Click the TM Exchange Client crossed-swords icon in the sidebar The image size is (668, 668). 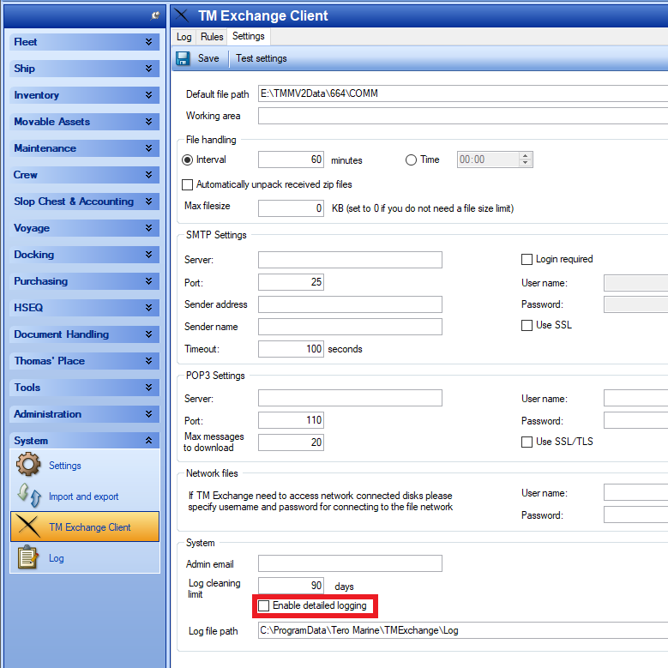[x=28, y=527]
